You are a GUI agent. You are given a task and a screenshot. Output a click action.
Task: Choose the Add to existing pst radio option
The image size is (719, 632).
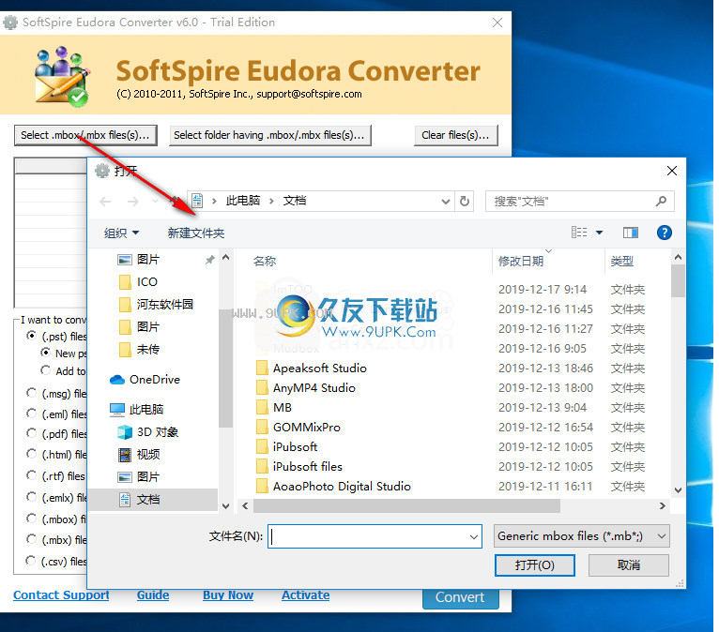point(45,370)
